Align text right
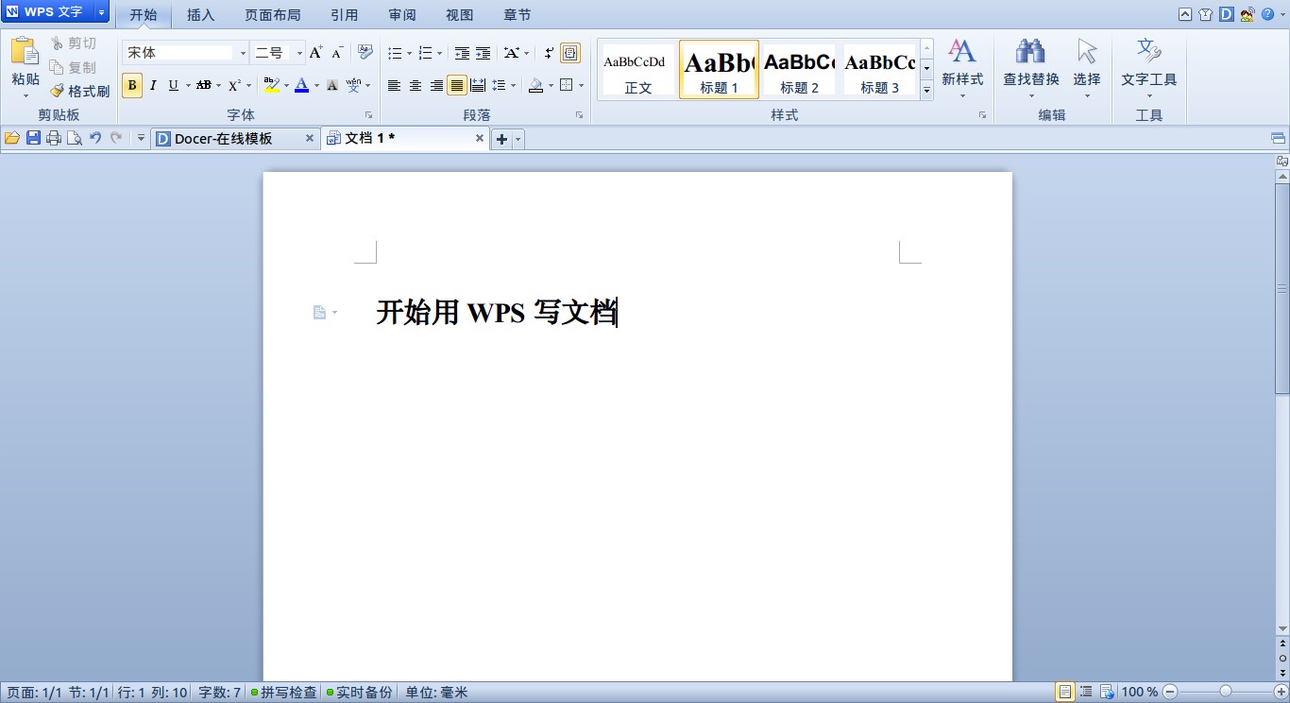The width and height of the screenshot is (1290, 703). (x=436, y=86)
